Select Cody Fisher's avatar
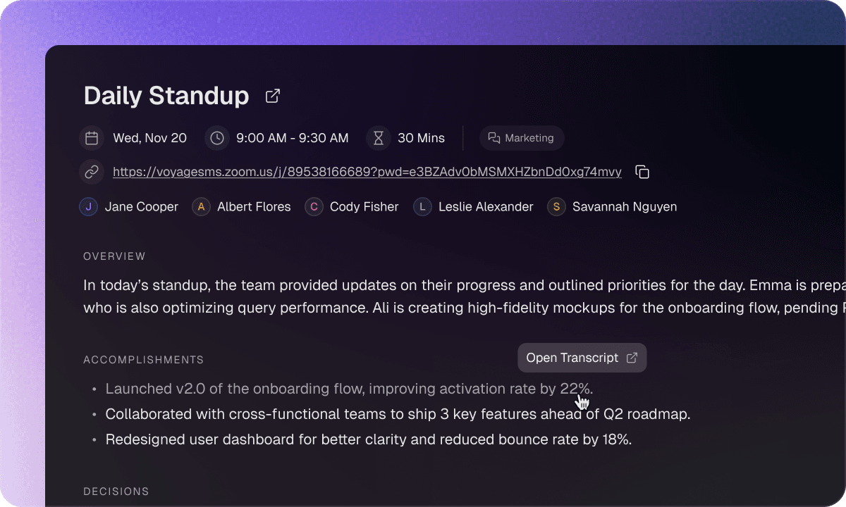846x507 pixels. pyautogui.click(x=314, y=207)
